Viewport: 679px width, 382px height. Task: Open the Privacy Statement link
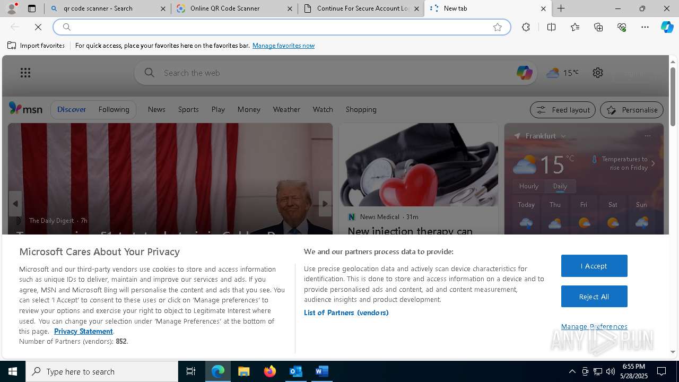[83, 331]
